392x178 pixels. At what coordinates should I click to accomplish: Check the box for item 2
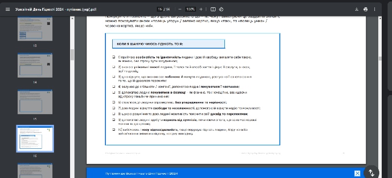pos(114,67)
